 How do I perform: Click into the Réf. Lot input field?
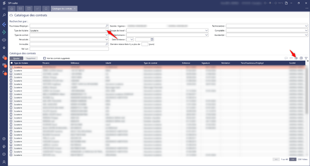pyautogui.click(x=69, y=49)
